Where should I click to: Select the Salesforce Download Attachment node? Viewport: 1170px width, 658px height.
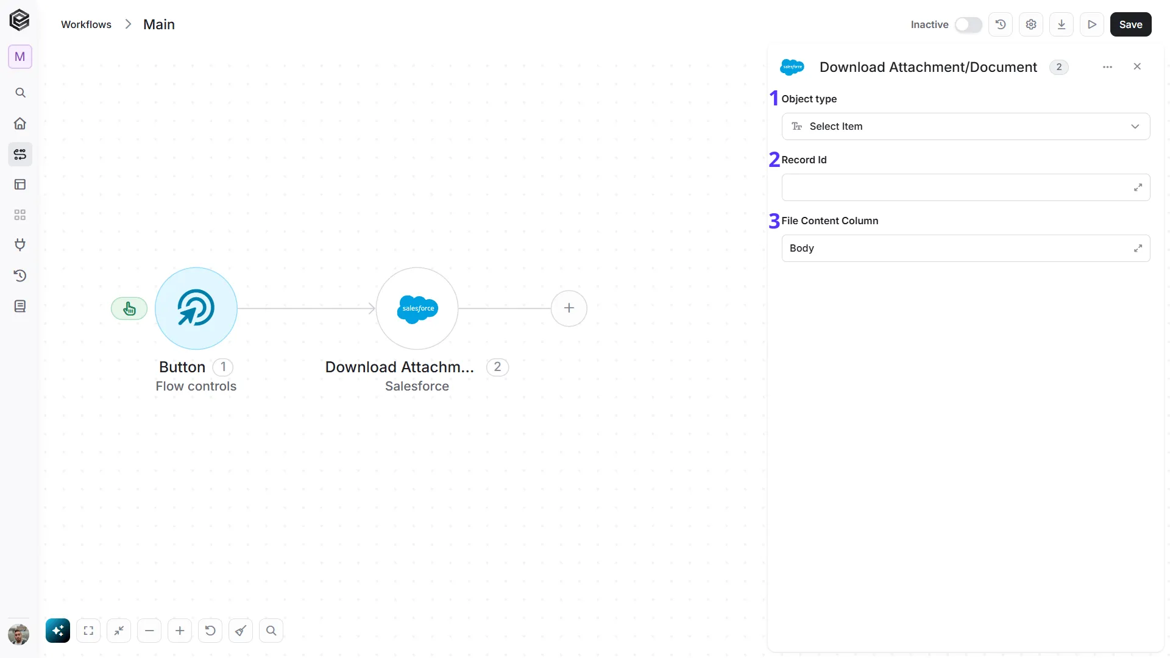pos(417,308)
